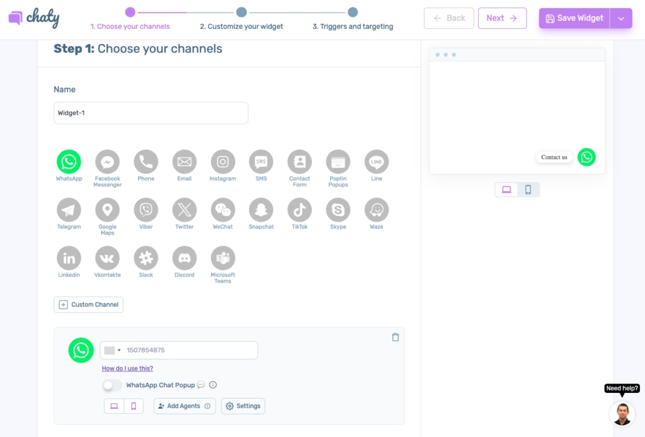Add the SMS channel
645x437 pixels.
coord(261,162)
